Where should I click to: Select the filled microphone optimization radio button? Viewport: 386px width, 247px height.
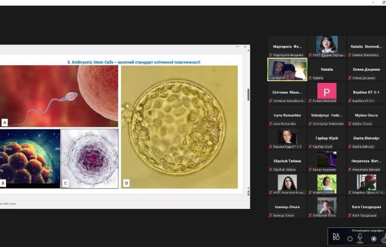373,239
